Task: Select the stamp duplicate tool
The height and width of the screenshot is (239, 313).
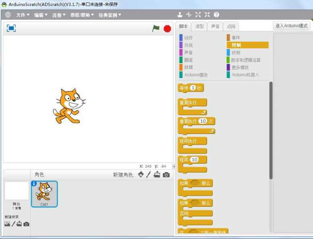Action: (x=180, y=14)
